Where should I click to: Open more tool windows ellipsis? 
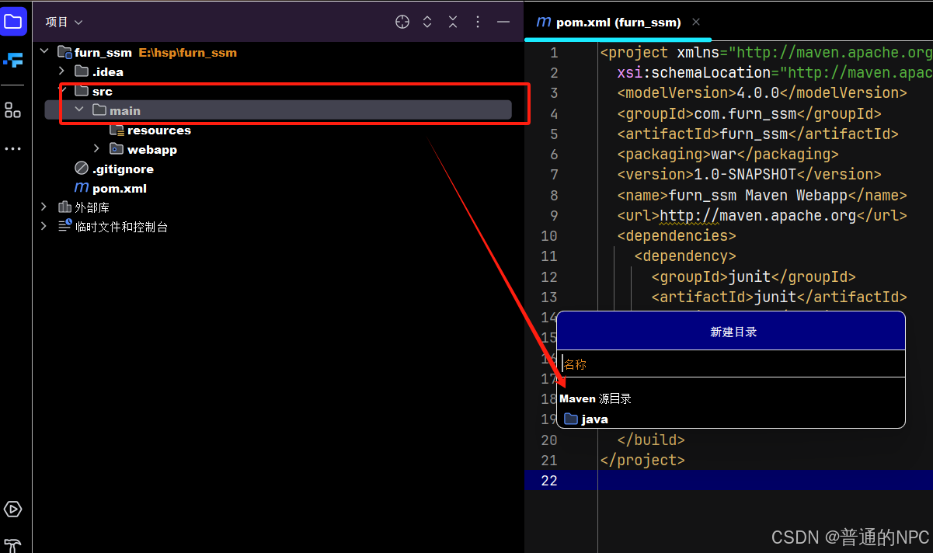click(13, 148)
